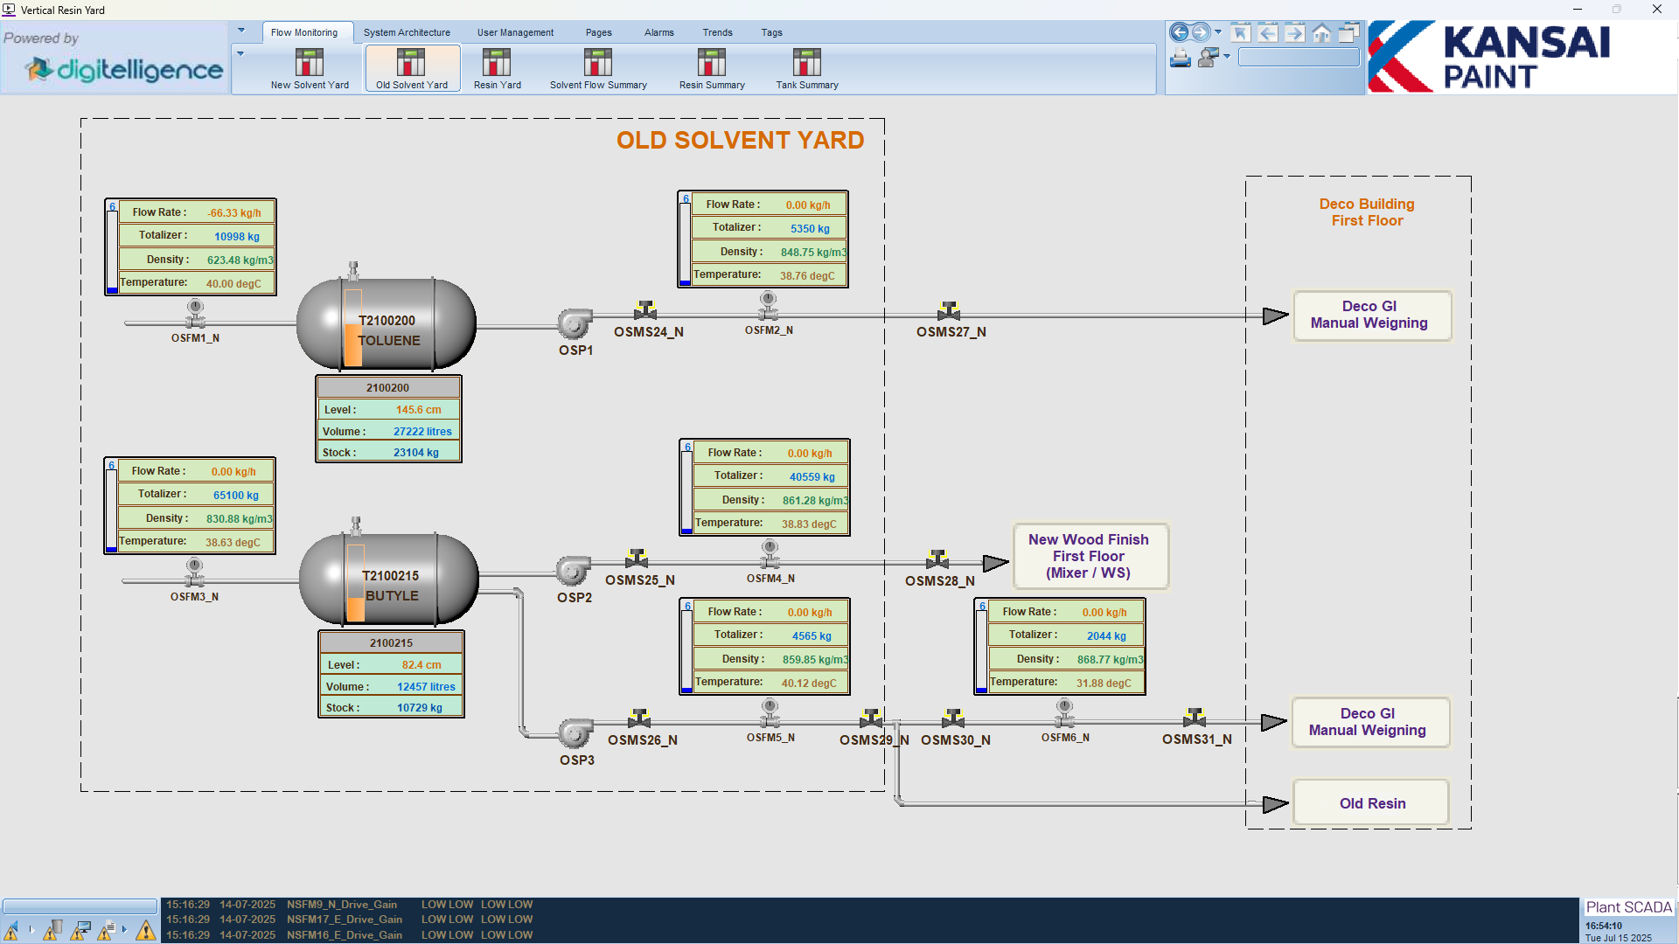Toggle valve OSMS31_N before Deco GI

click(x=1195, y=718)
